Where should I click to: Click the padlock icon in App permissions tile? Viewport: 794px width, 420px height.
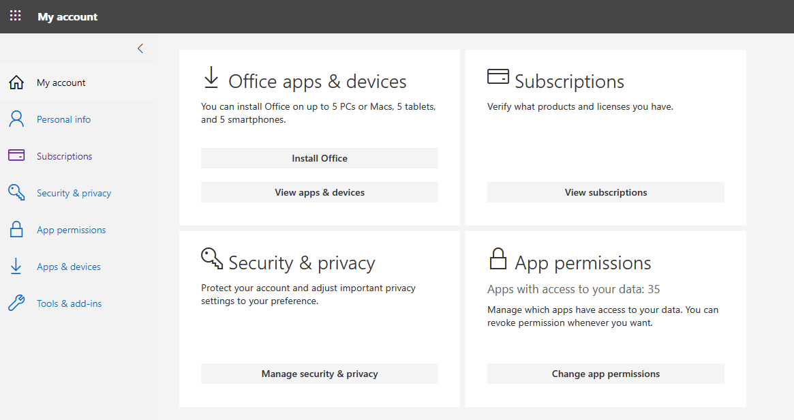[498, 258]
